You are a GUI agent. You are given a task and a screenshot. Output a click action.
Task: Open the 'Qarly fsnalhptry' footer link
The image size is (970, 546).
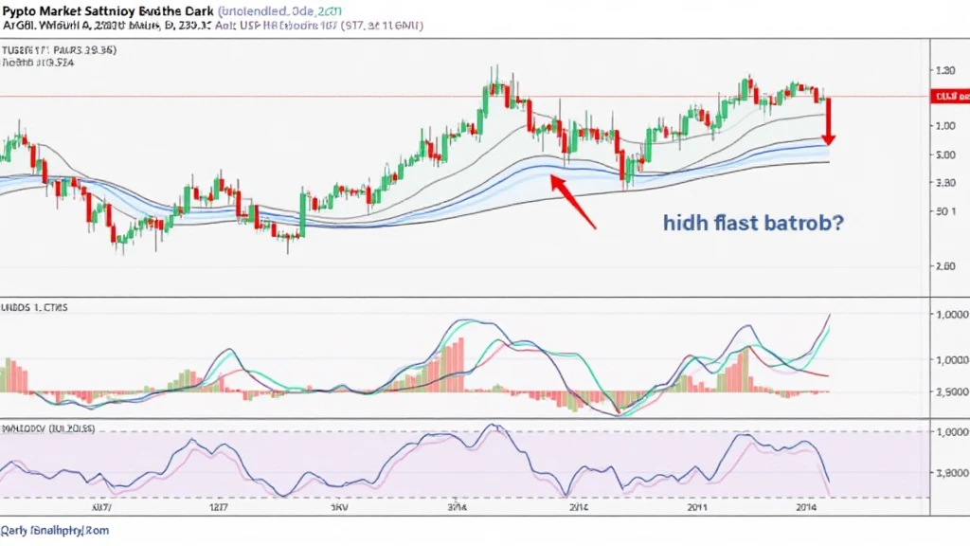[55, 531]
